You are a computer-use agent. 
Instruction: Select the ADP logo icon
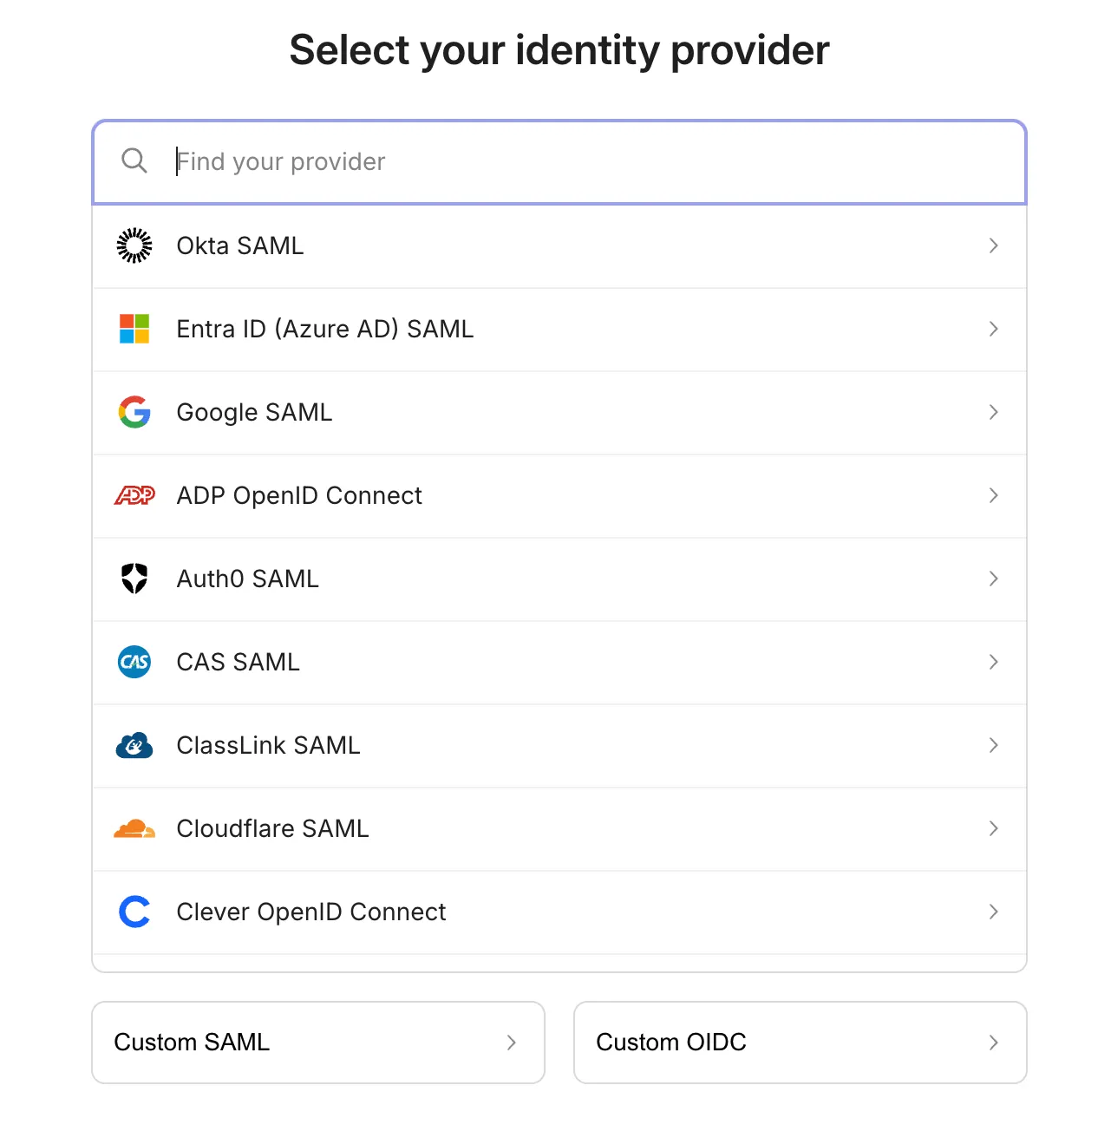pyautogui.click(x=134, y=495)
